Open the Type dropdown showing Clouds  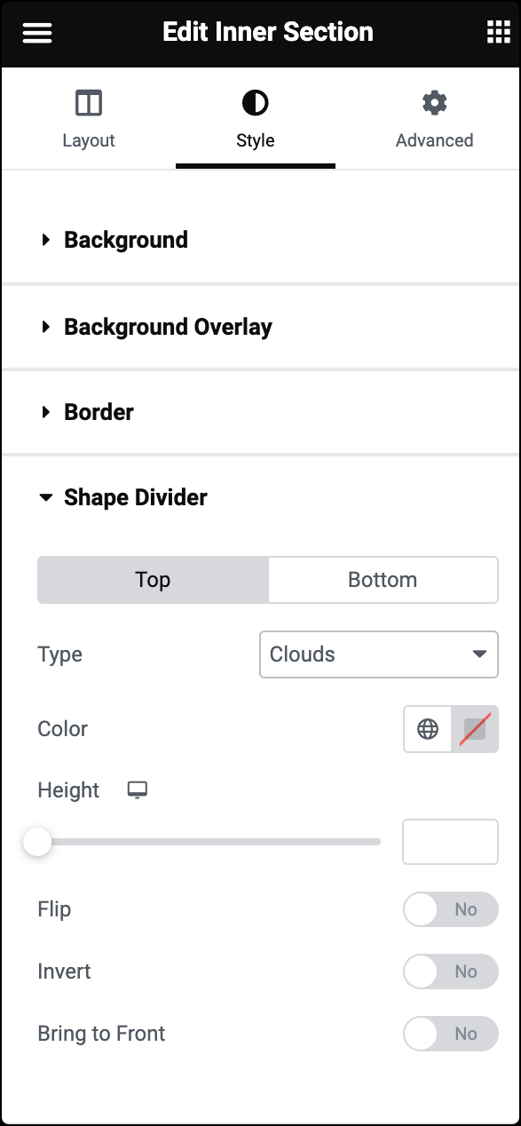tap(378, 654)
